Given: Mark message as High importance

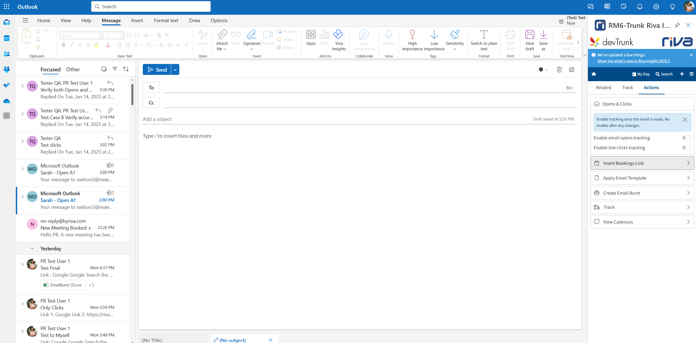Looking at the screenshot, I should point(412,35).
